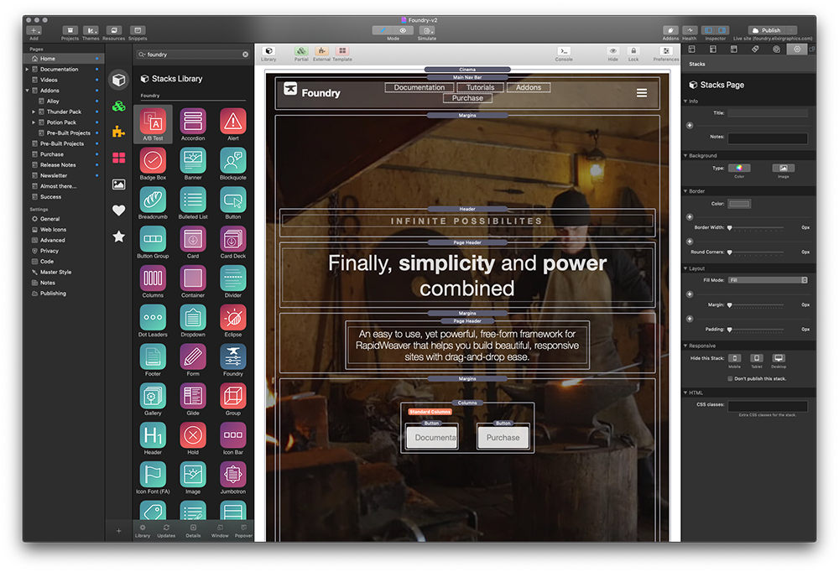Select the Gallery stack icon

[x=153, y=396]
